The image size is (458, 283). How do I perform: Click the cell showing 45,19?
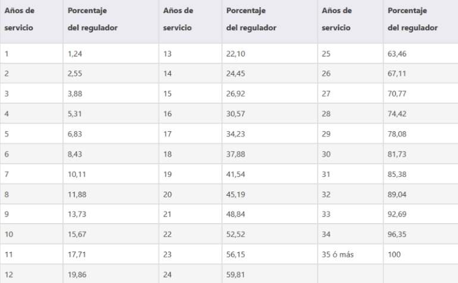click(269, 194)
